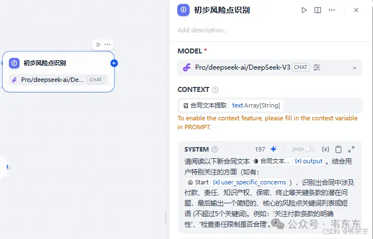Open model parameter settings sliders icon
Screen dimensions: 373x239
(x=317, y=67)
